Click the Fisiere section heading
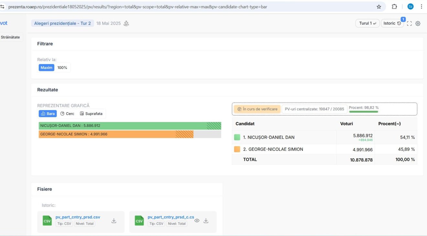Viewport: 427px width, 236px height. [x=45, y=189]
